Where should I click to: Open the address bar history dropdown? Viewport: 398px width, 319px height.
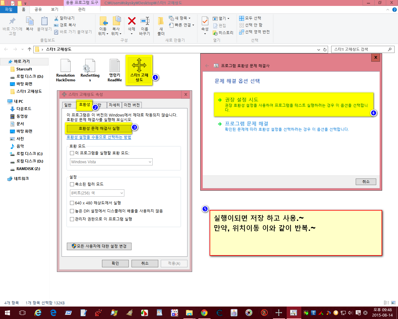[x=319, y=50]
